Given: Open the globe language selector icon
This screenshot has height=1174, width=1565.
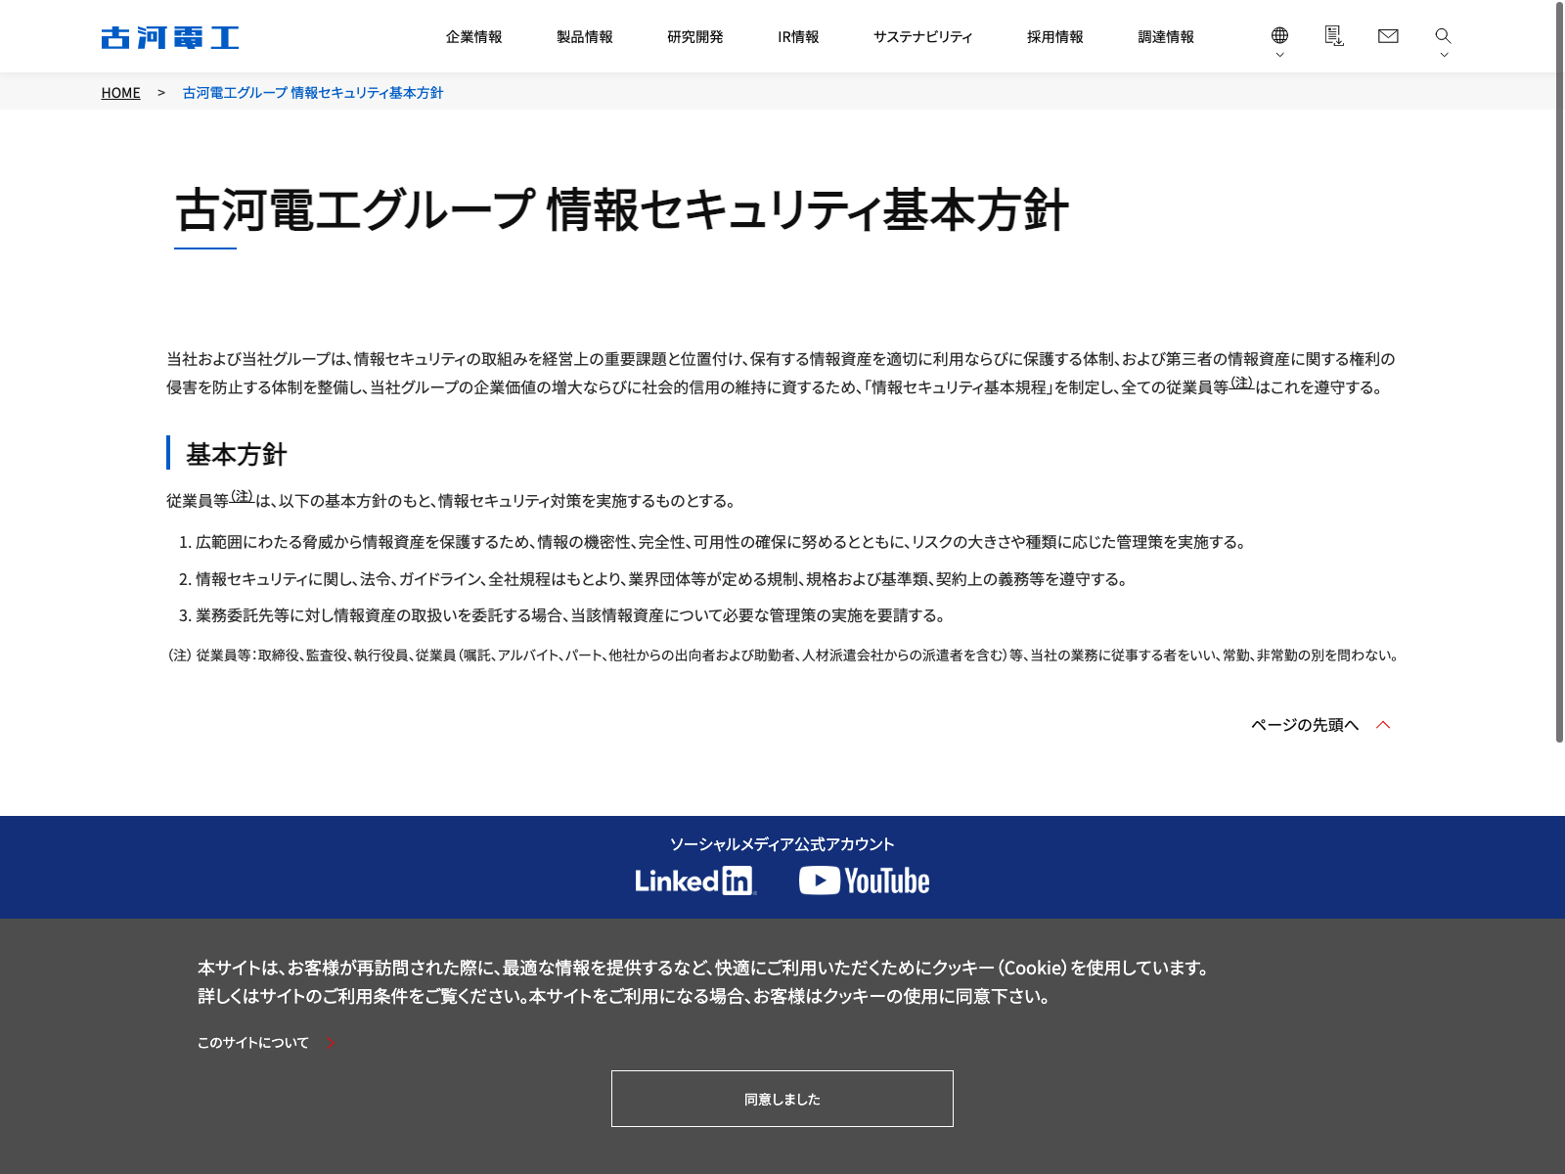Looking at the screenshot, I should [x=1279, y=35].
